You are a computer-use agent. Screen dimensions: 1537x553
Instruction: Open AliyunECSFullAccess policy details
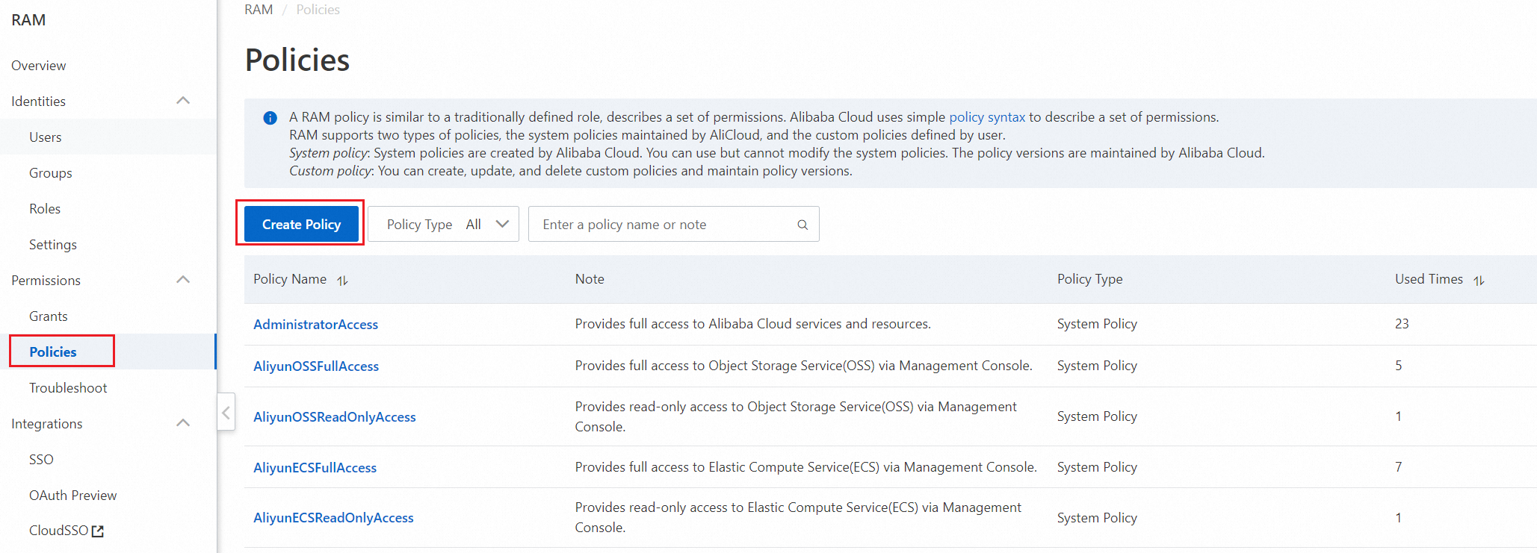click(x=315, y=468)
